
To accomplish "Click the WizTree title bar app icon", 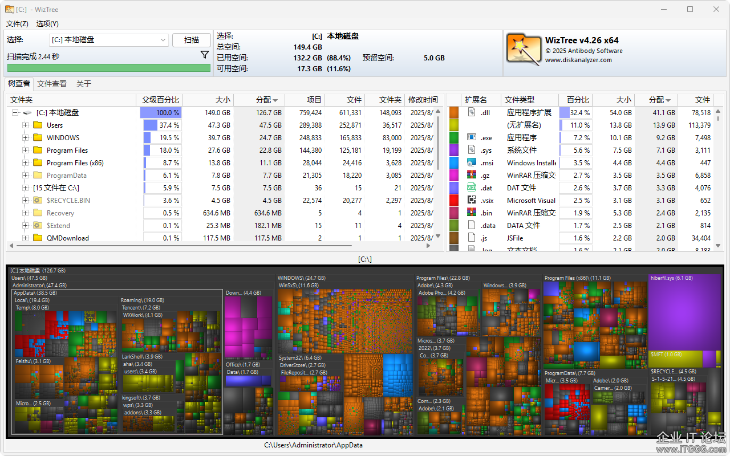I will click(9, 9).
